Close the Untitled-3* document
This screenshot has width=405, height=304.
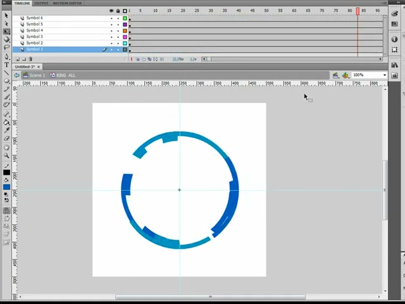point(39,66)
